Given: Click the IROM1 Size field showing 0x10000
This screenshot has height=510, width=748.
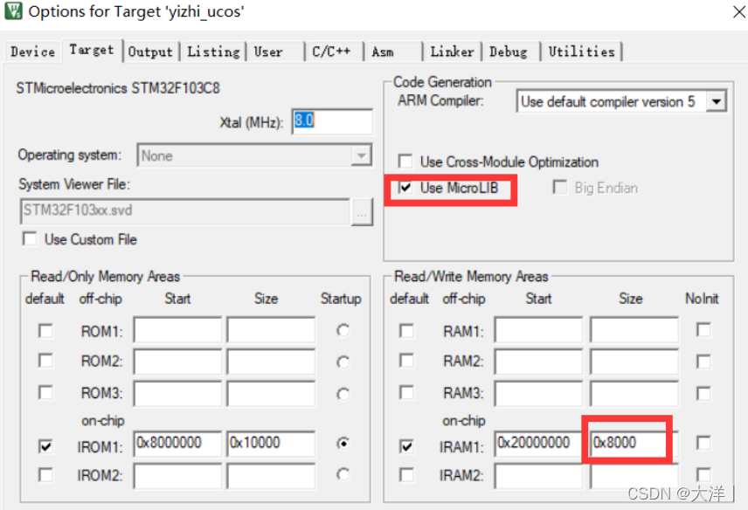Looking at the screenshot, I should coord(271,444).
